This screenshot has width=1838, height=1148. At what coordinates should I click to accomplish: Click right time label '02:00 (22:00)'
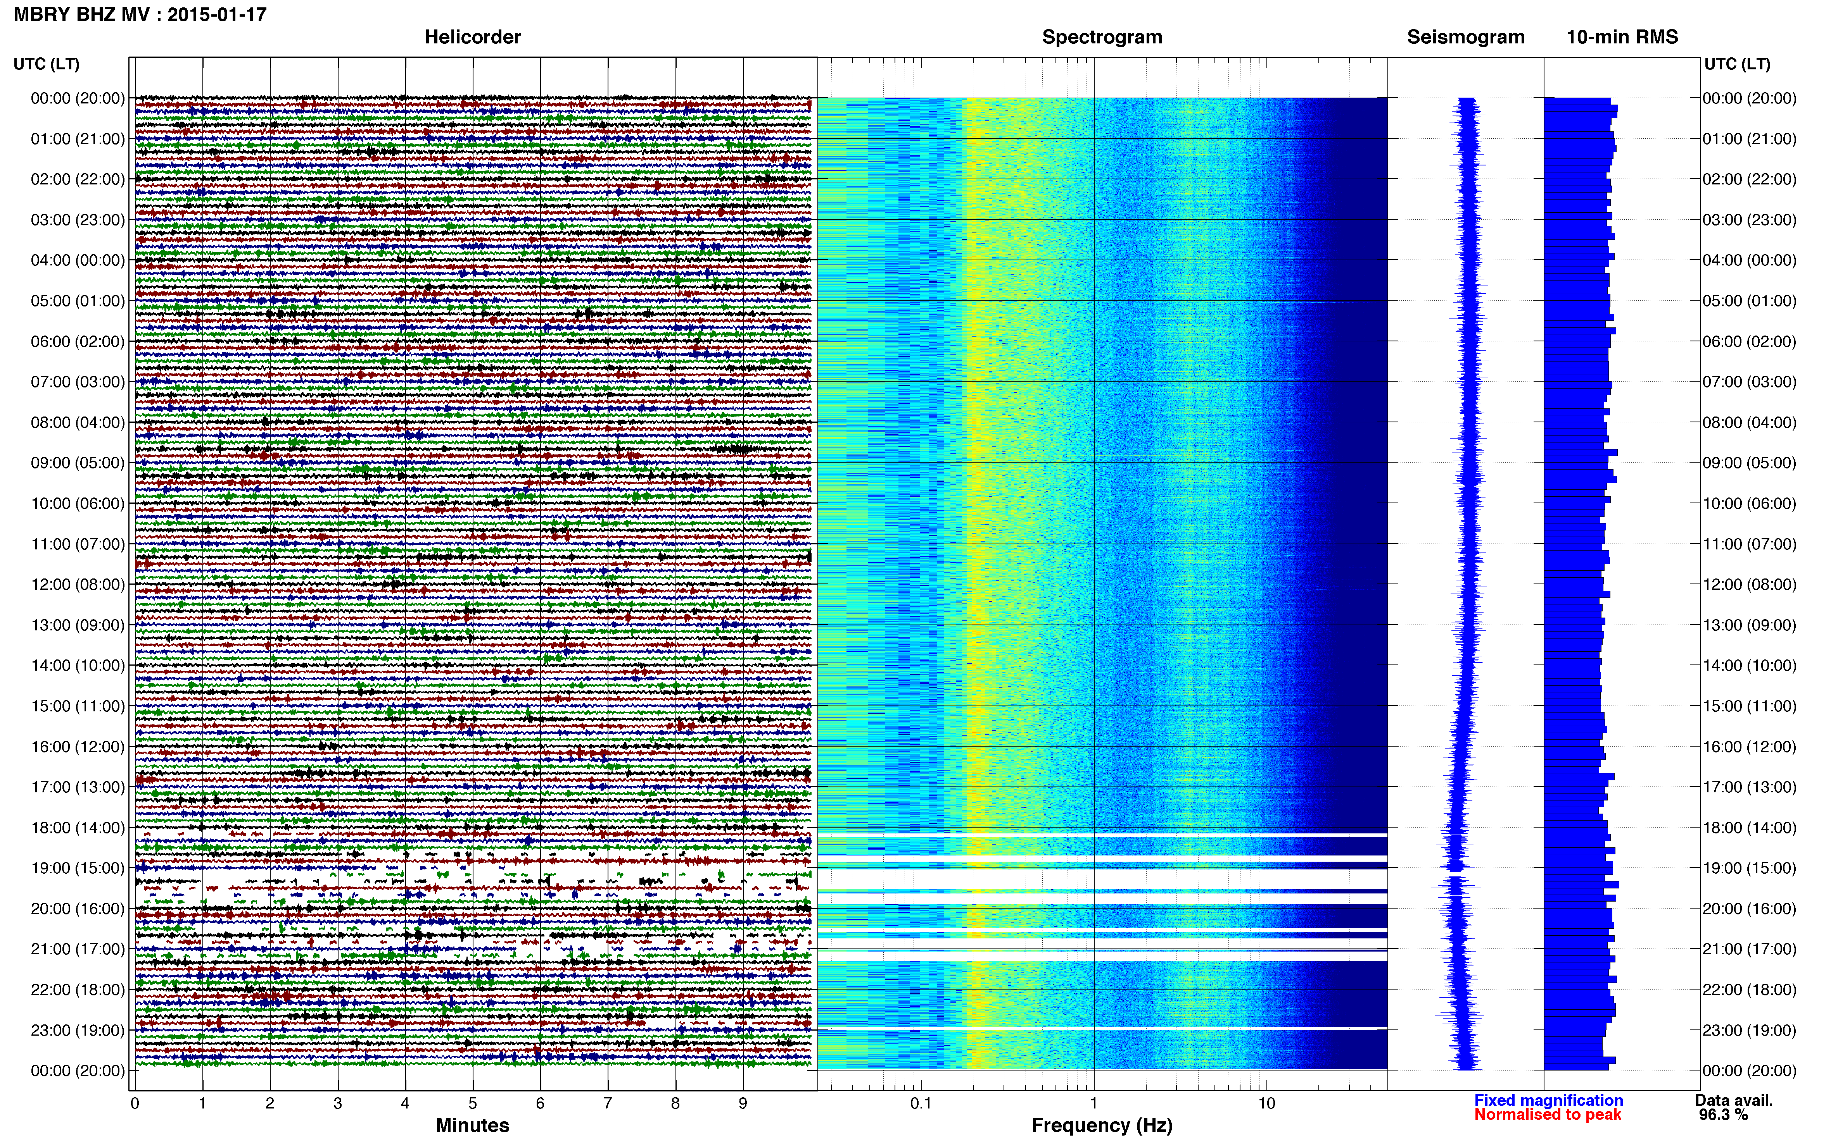click(1749, 179)
